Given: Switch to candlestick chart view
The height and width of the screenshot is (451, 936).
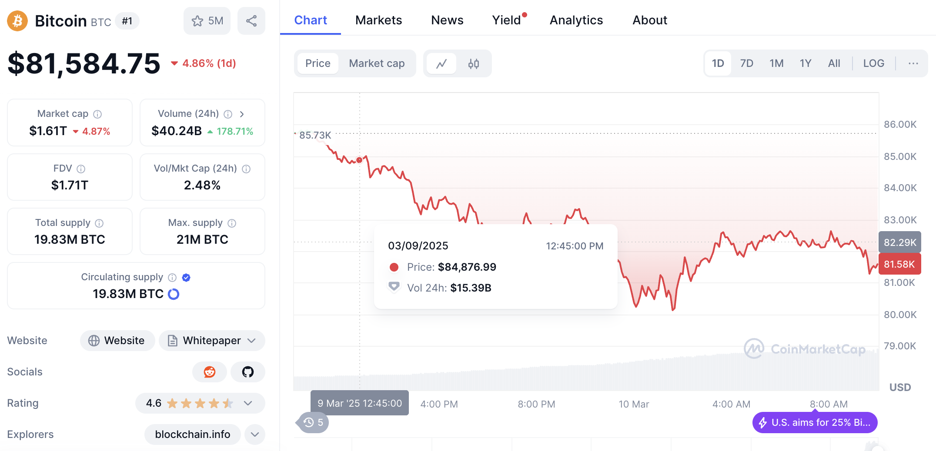Looking at the screenshot, I should tap(474, 63).
